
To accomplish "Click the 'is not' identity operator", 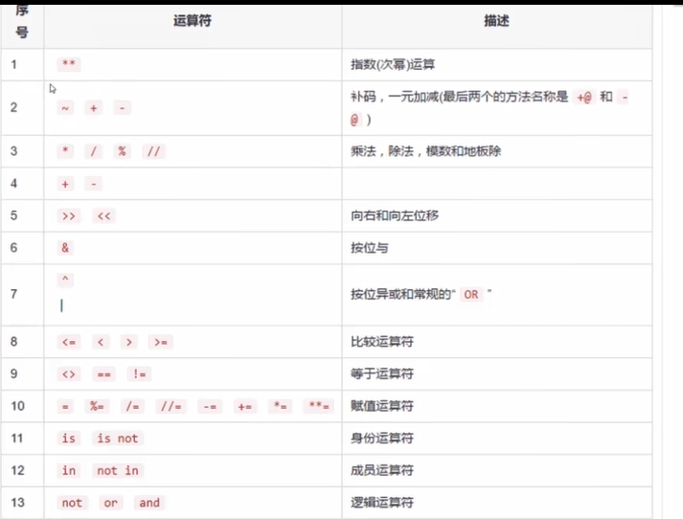I will (118, 439).
